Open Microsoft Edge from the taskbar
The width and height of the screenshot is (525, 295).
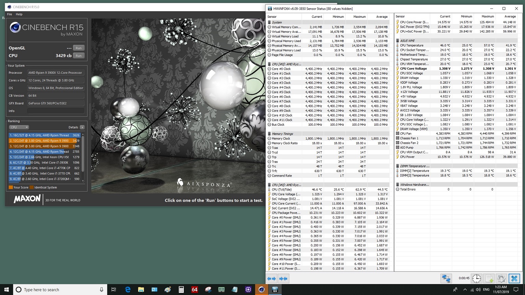click(128, 290)
